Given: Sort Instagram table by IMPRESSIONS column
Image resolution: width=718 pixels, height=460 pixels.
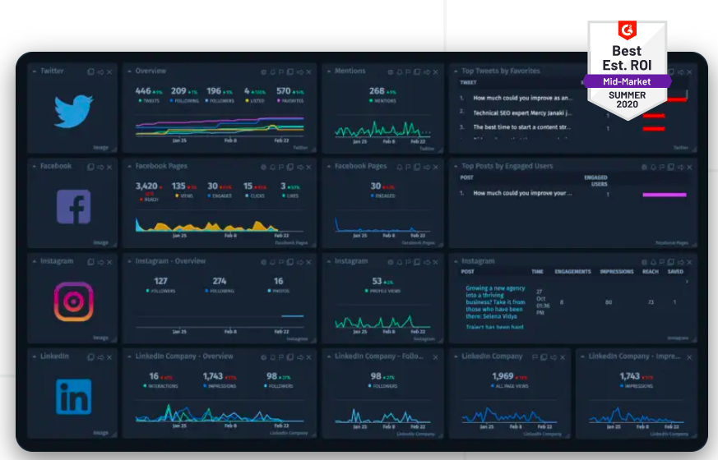Looking at the screenshot, I should point(617,272).
